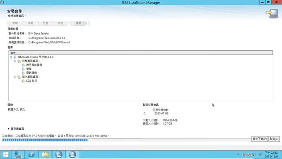Cancel the installation with 取消(C)
The width and height of the screenshot is (282, 159).
[274, 139]
